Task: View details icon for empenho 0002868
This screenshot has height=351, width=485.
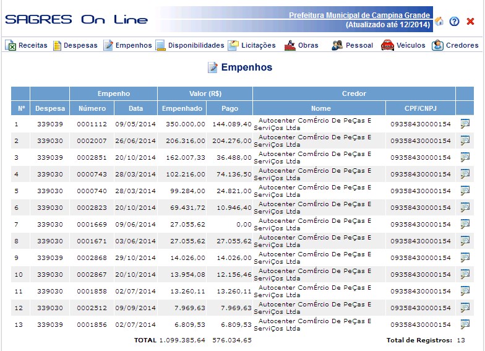Action: [465, 258]
